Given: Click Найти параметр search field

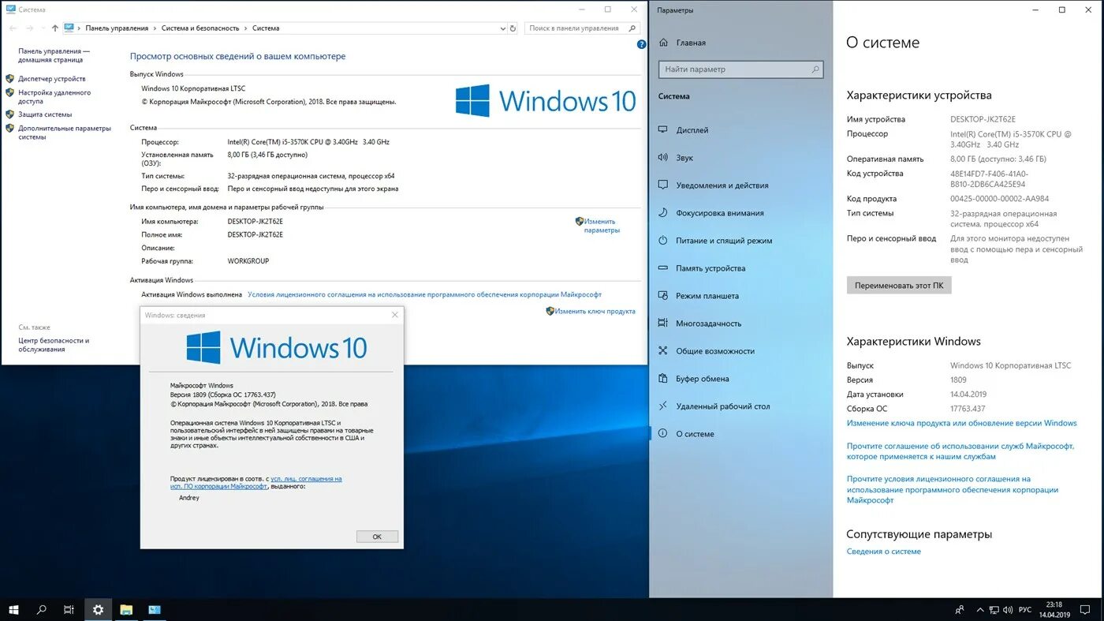Looking at the screenshot, I should point(740,69).
